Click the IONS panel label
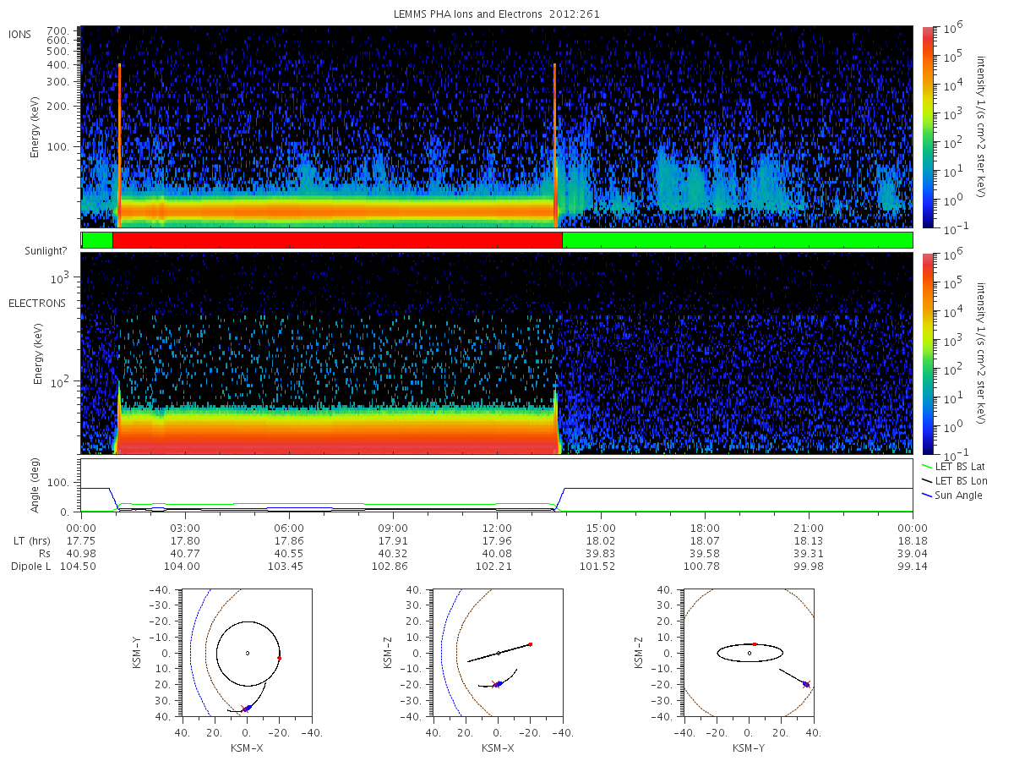 coord(20,35)
